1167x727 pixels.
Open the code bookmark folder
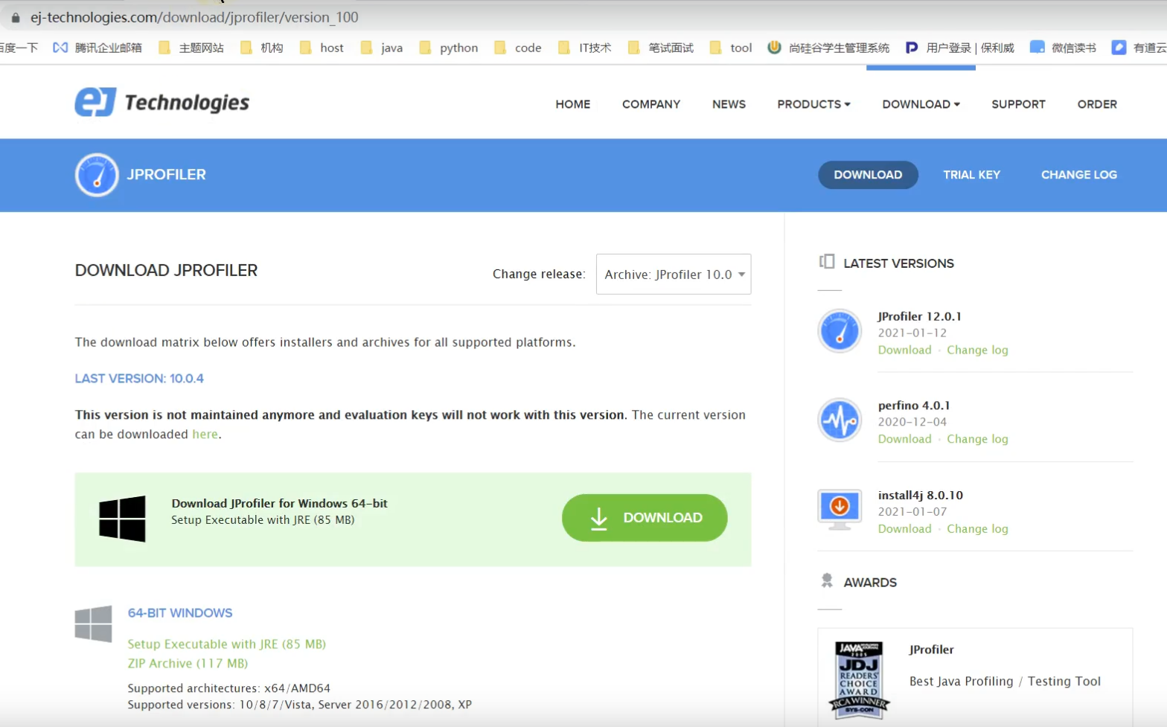(518, 48)
